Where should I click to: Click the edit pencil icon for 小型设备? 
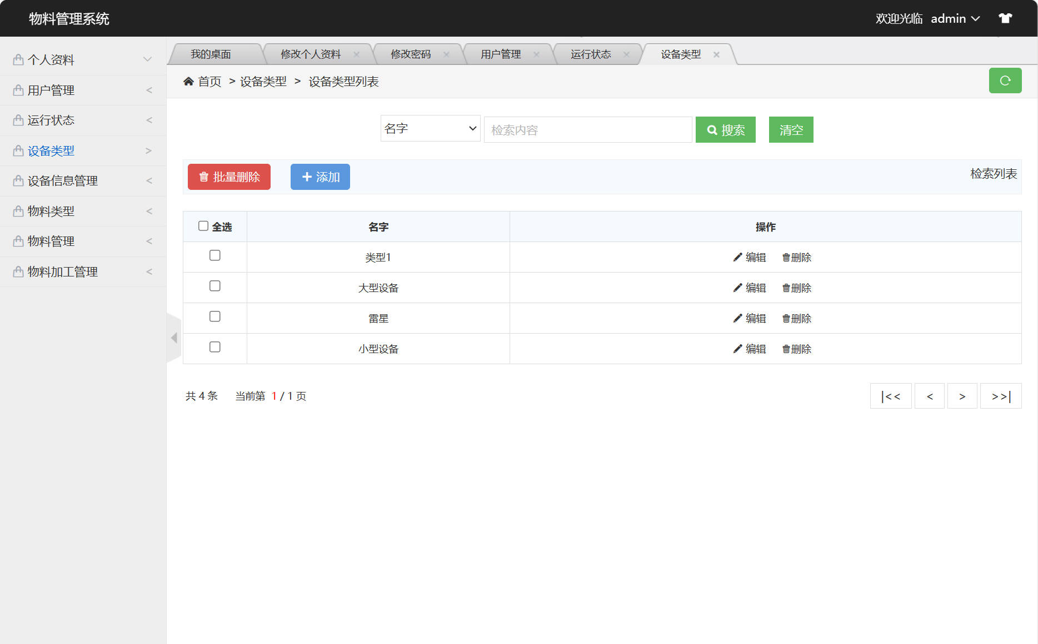pos(737,349)
